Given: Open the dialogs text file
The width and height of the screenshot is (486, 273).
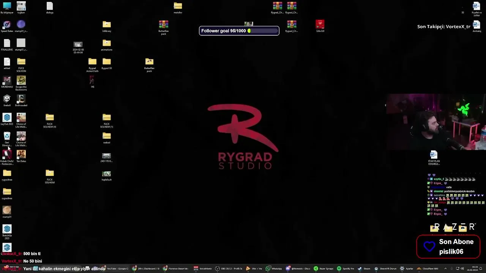Looking at the screenshot, I should pos(50,8).
